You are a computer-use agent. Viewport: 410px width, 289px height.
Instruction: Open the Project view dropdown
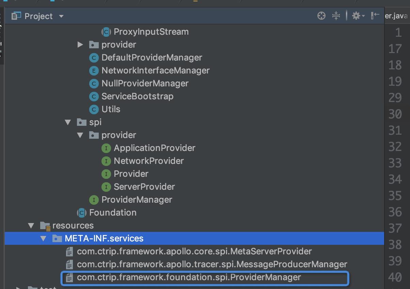(x=61, y=16)
